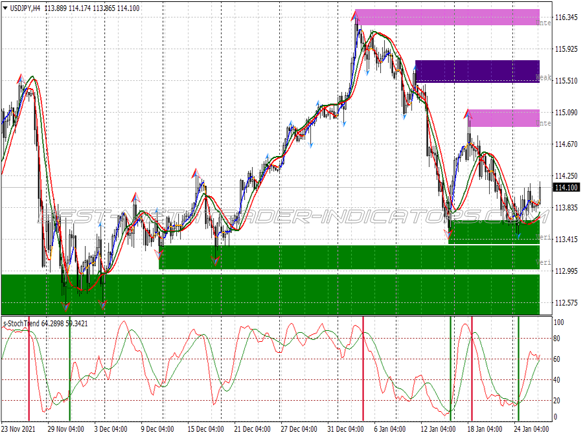Click the 112.995 price axis label
The height and width of the screenshot is (437, 583).
click(x=566, y=271)
